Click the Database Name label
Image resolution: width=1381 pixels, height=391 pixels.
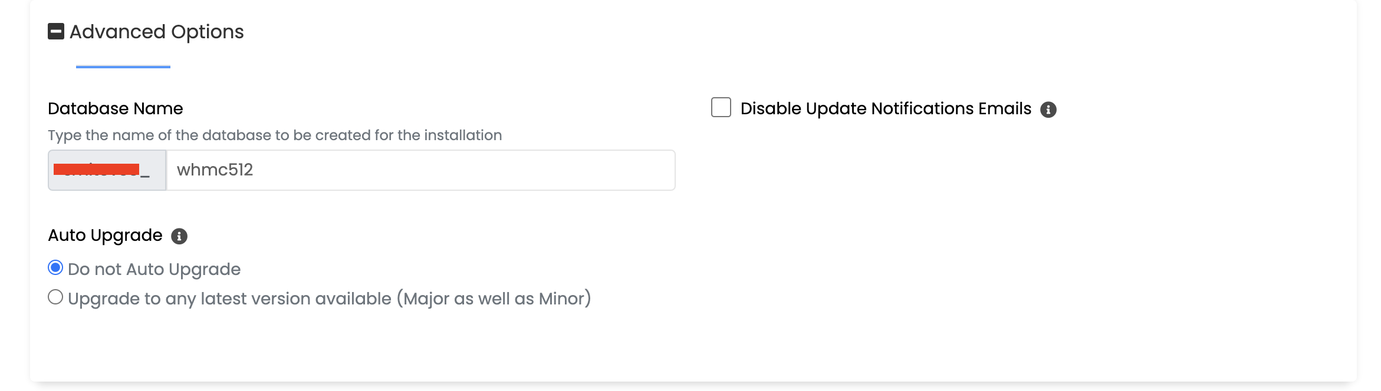tap(116, 109)
